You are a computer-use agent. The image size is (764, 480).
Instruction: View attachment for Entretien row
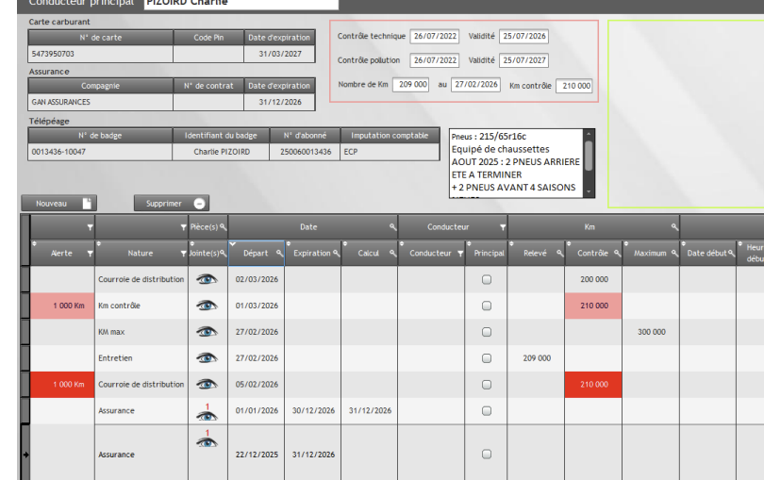pyautogui.click(x=208, y=358)
